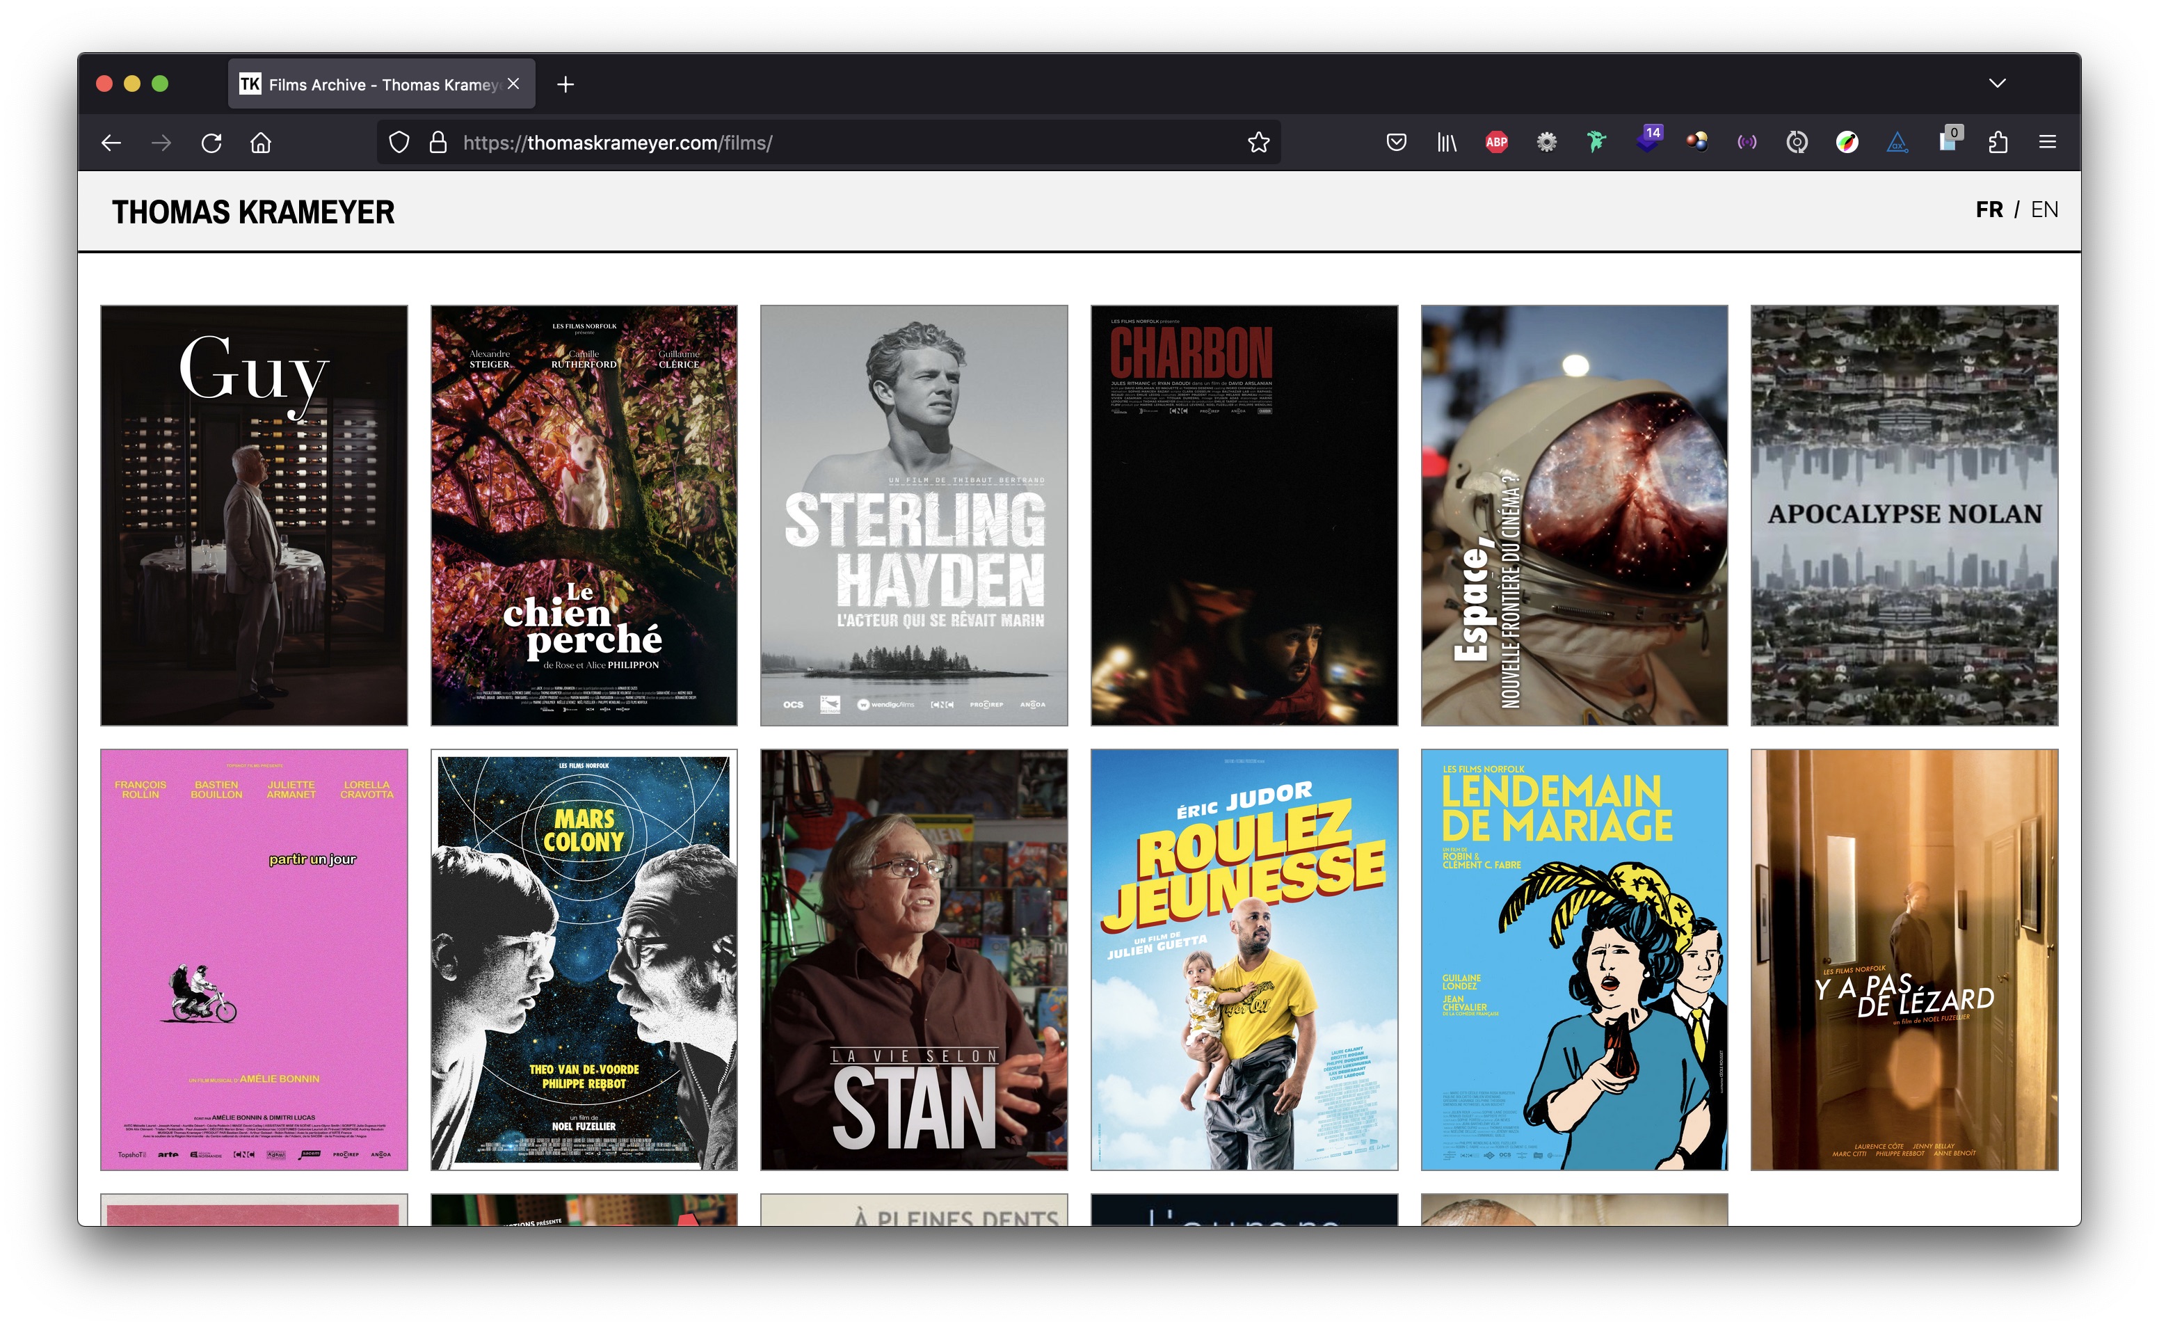Click the THOMAS KRAMEYER site title

[253, 212]
